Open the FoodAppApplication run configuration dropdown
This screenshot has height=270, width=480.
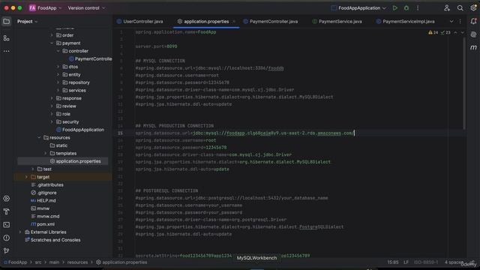tap(358, 8)
